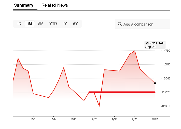Switch to the Related News tab
181x129 pixels.
click(54, 5)
